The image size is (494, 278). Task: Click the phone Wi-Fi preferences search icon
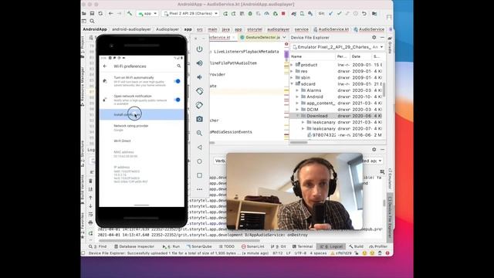pos(178,66)
